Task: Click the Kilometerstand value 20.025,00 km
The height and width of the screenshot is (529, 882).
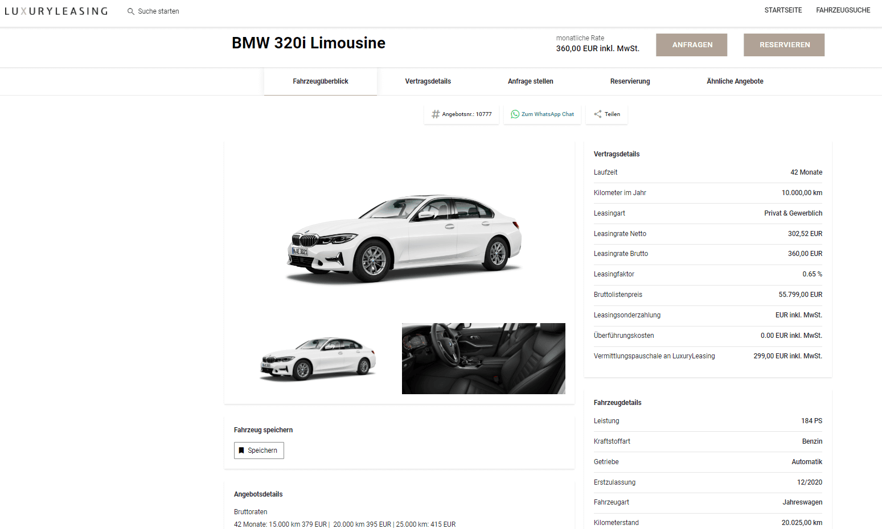Action: [x=802, y=523]
